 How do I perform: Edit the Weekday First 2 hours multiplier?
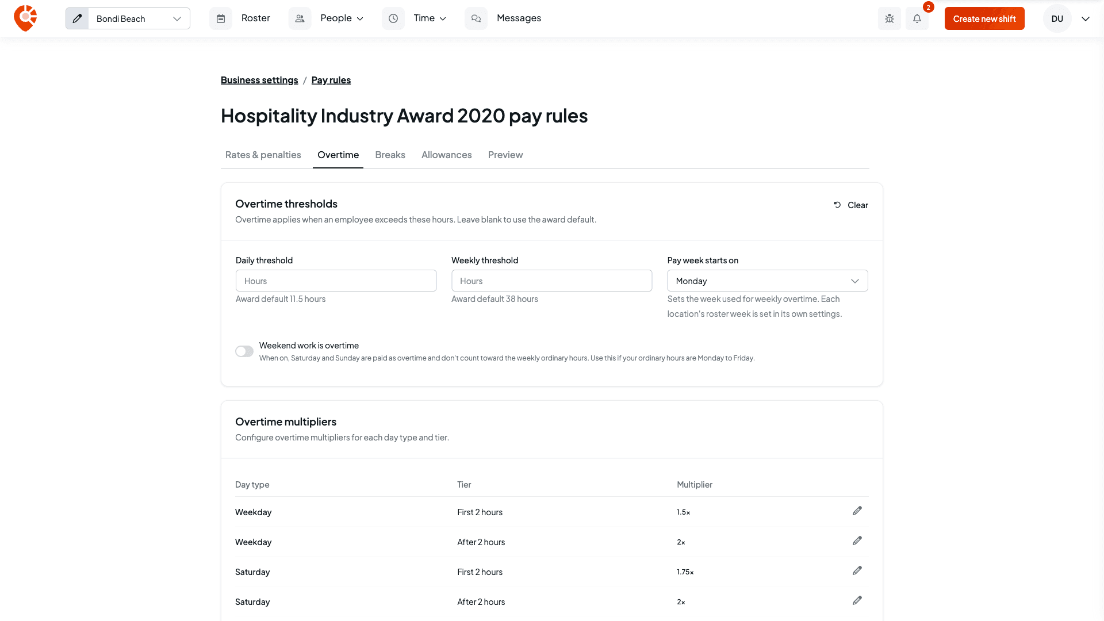coord(857,511)
